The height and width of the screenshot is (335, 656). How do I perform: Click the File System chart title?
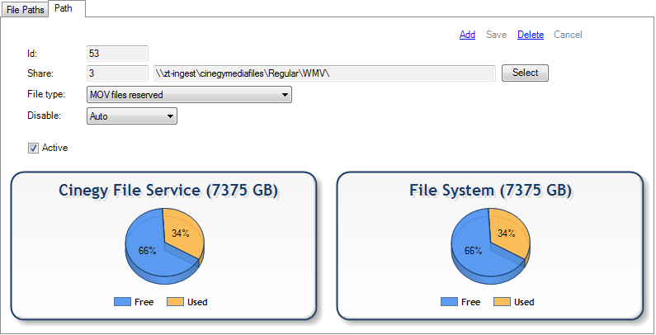[x=490, y=191]
